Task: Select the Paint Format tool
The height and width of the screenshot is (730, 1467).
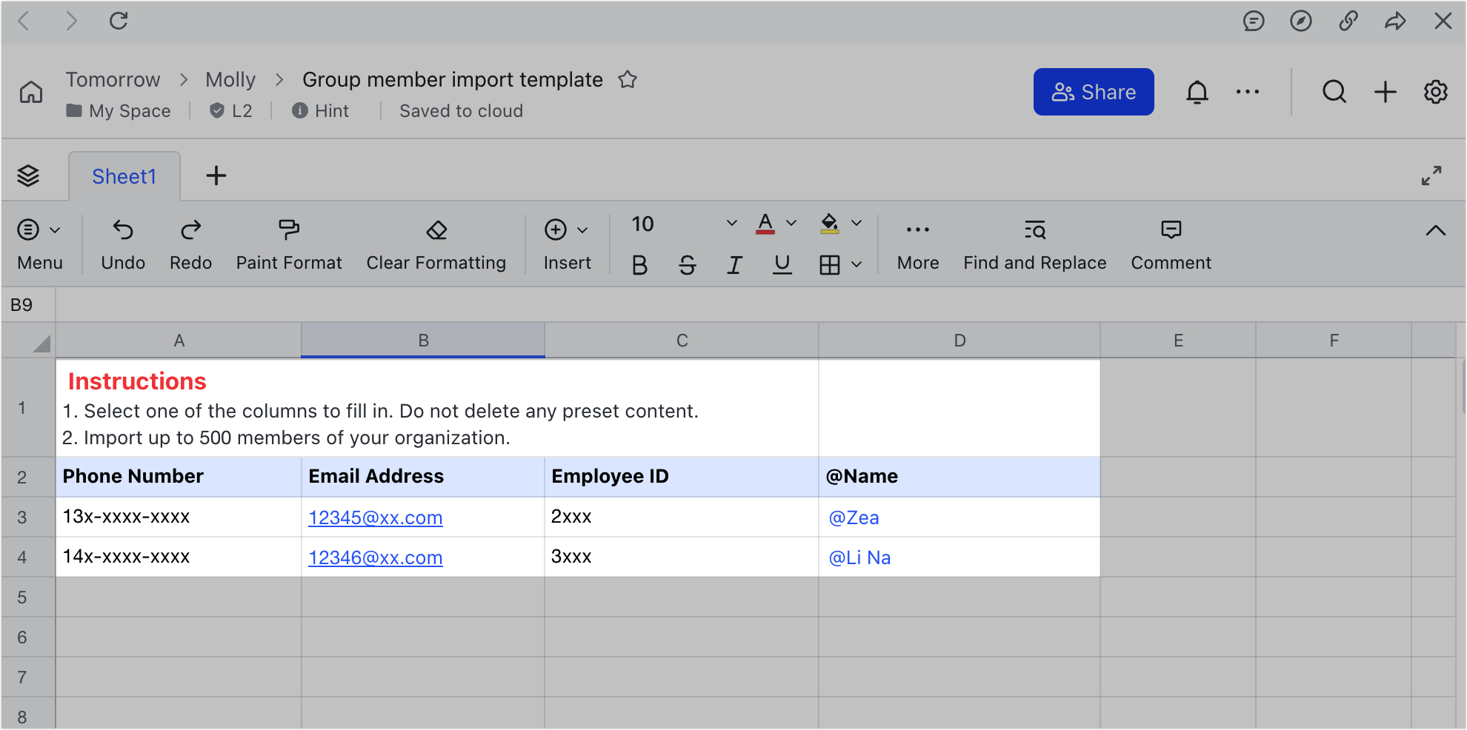Action: pyautogui.click(x=288, y=243)
